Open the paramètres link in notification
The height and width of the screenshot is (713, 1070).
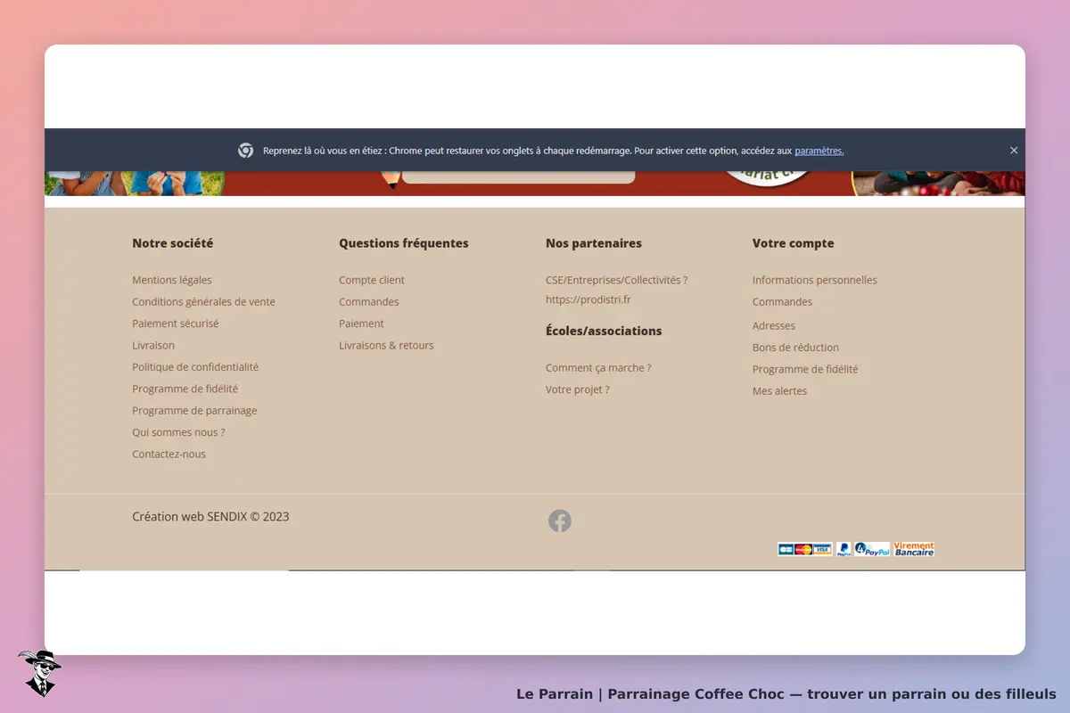[819, 151]
